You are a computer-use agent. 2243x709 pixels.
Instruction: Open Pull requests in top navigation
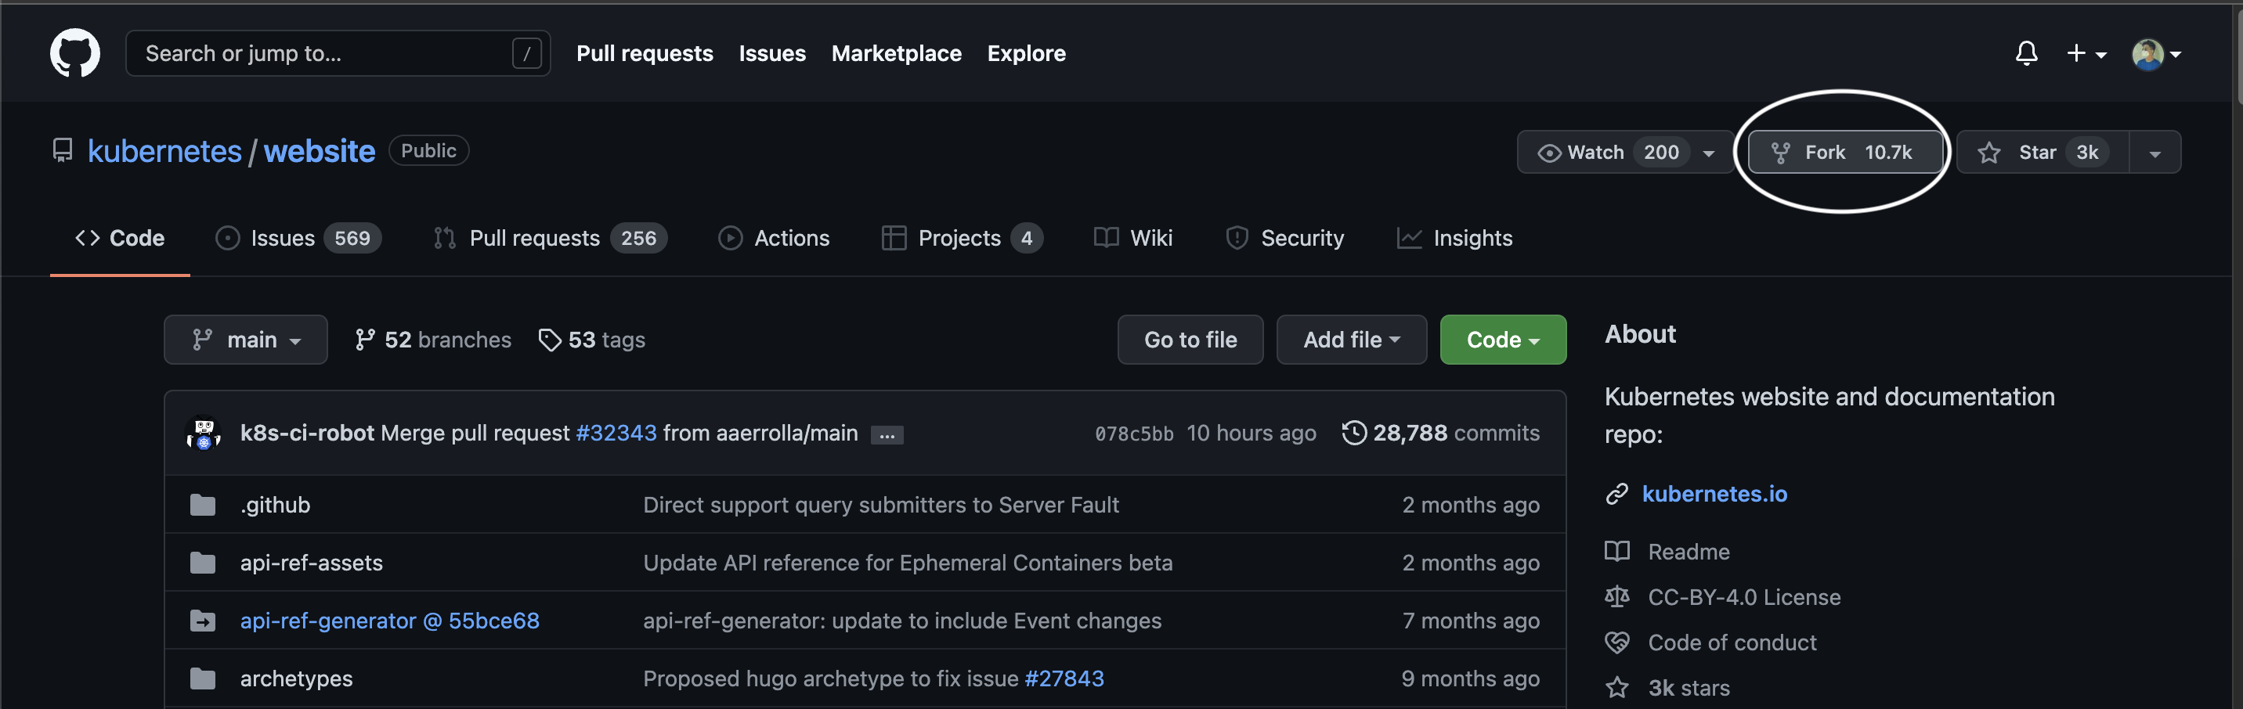pyautogui.click(x=645, y=53)
